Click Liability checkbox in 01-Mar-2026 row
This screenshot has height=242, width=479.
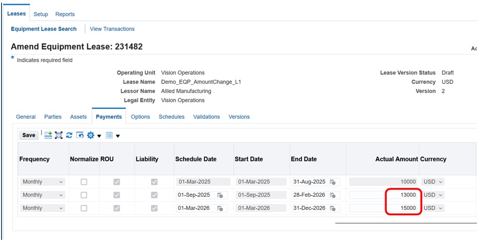pos(154,208)
